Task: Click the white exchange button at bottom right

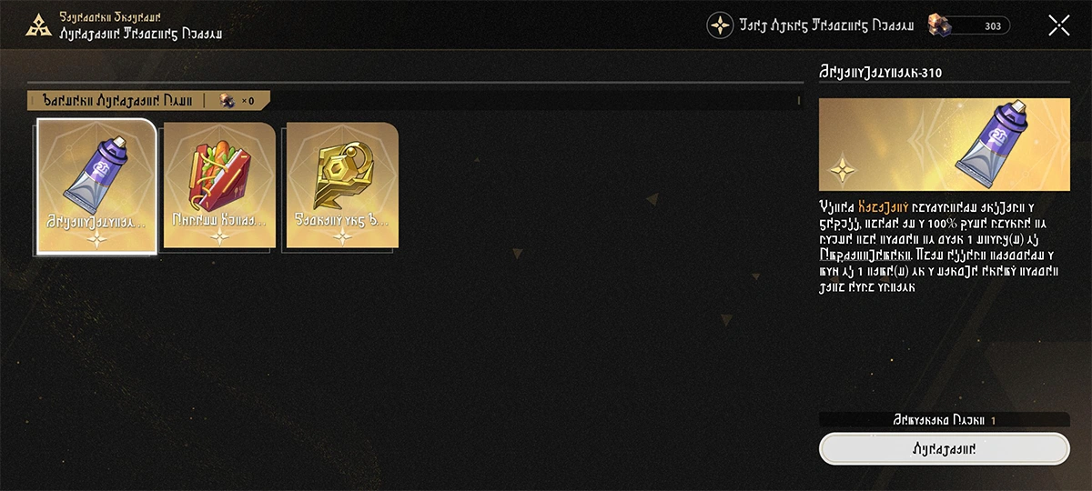Action: click(945, 449)
